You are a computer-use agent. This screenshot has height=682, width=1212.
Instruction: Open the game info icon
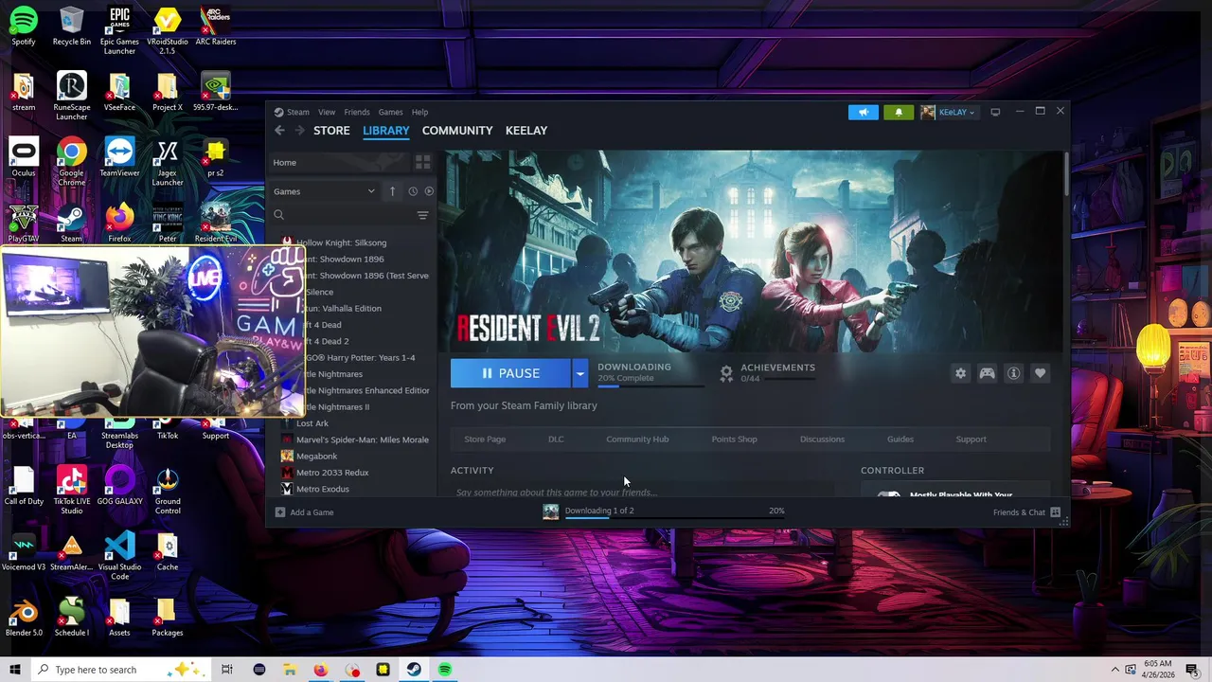click(1013, 373)
